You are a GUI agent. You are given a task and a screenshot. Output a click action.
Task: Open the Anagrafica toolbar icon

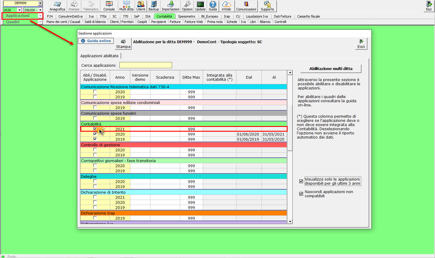(57, 6)
